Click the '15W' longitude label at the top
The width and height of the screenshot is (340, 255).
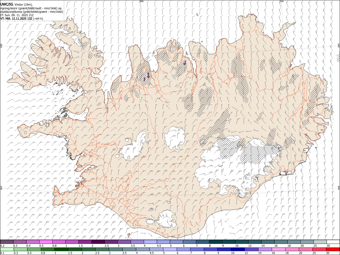pos(281,1)
